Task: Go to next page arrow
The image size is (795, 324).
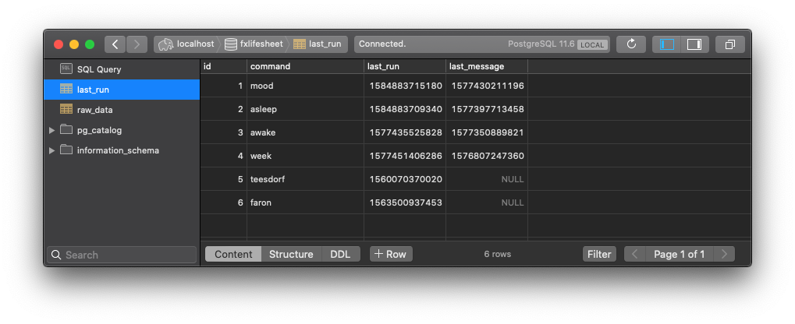Action: click(724, 254)
